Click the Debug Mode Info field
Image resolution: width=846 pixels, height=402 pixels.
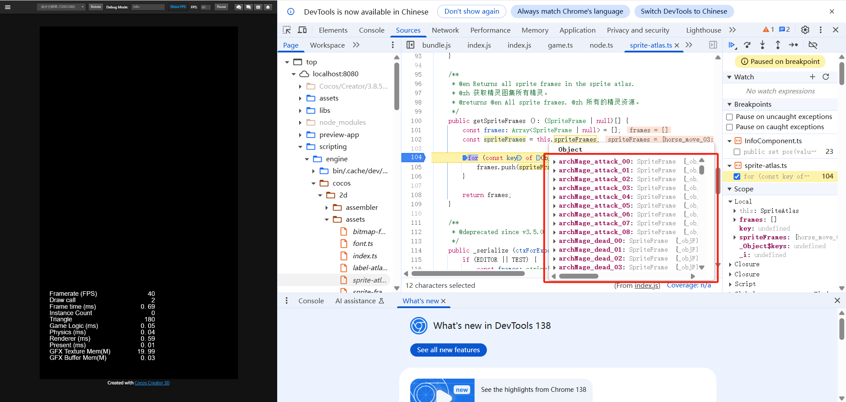pyautogui.click(x=148, y=7)
